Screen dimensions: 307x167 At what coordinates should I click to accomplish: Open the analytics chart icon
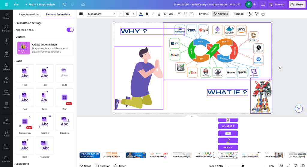coord(263,4)
